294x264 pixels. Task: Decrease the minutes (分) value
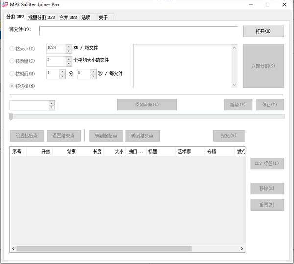tap(62, 76)
